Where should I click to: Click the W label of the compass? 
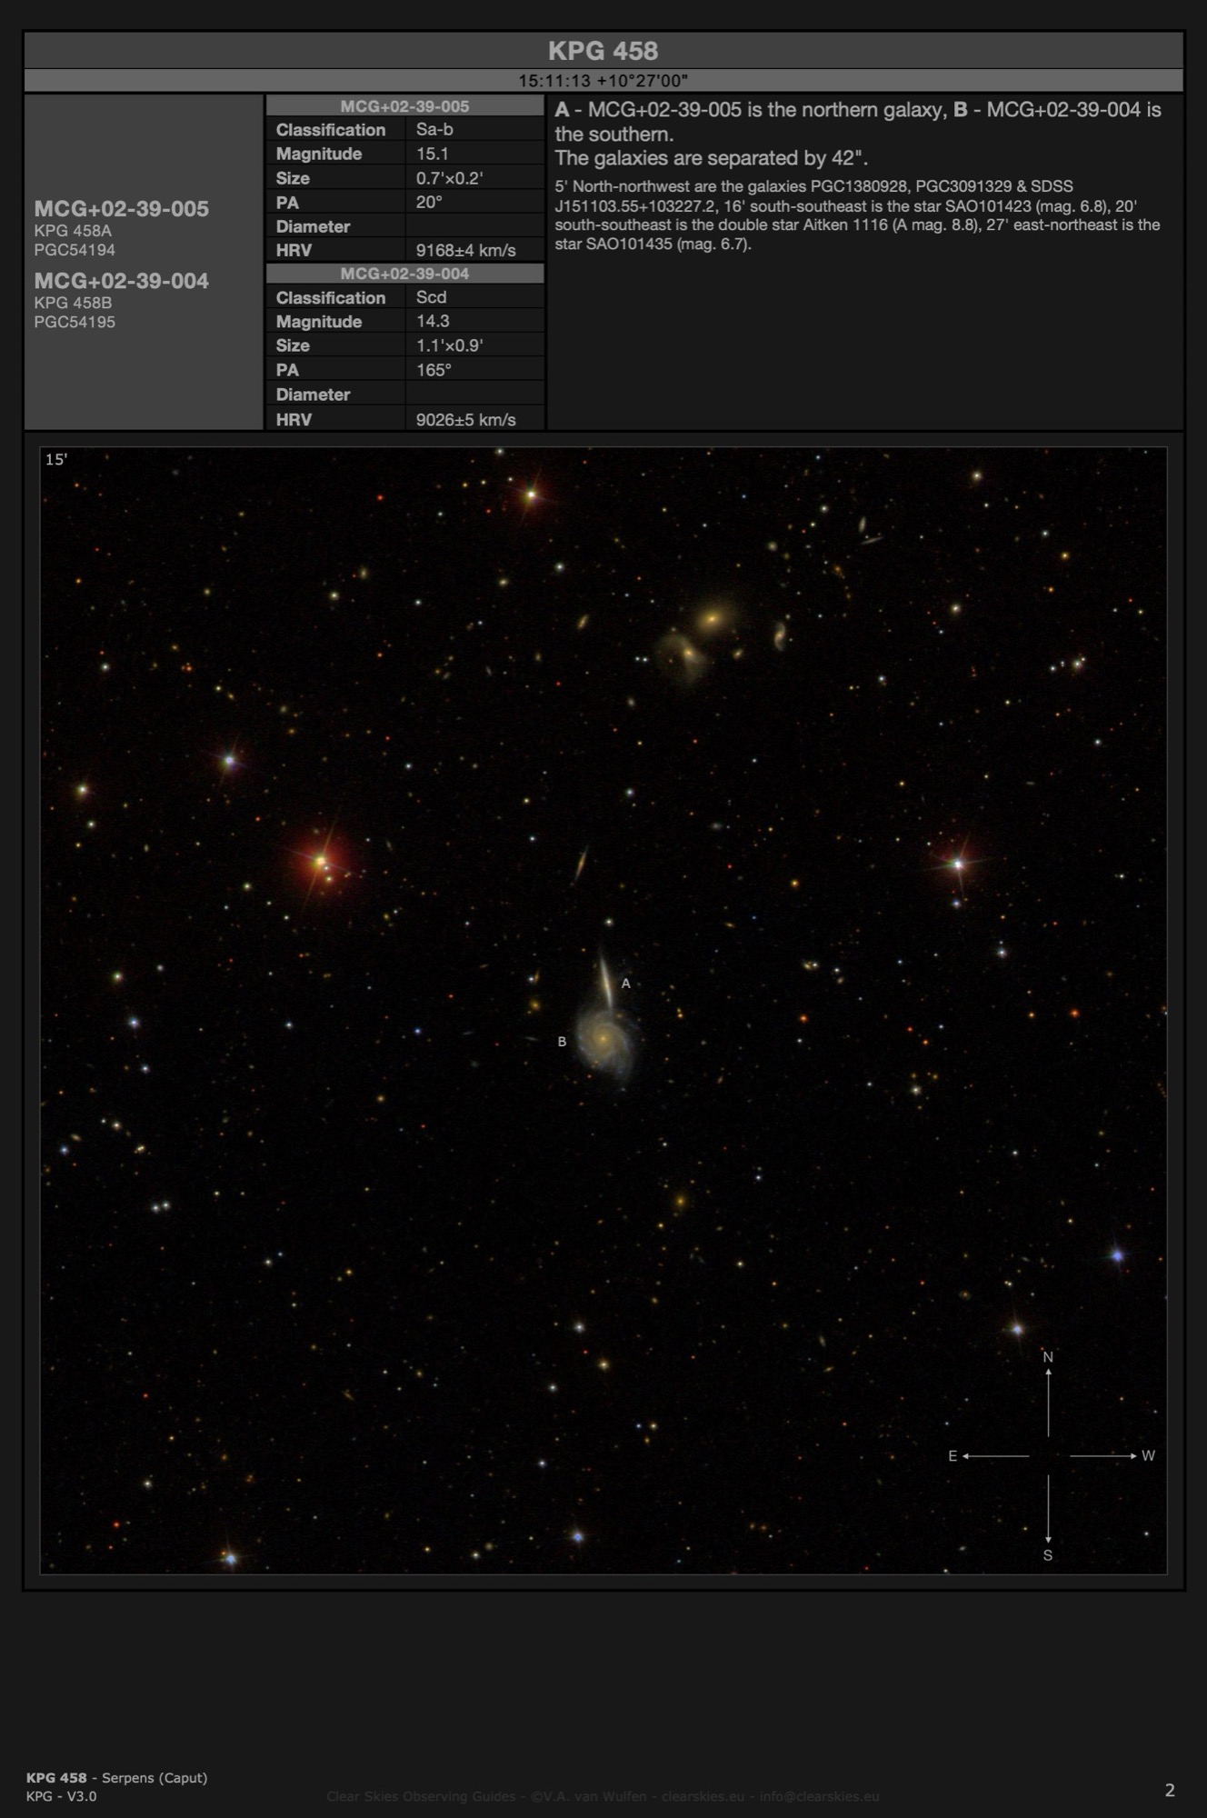1148,1456
